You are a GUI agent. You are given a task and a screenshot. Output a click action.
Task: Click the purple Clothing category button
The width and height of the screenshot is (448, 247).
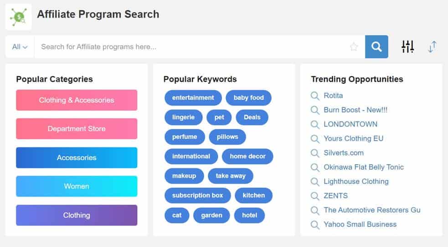pos(77,215)
